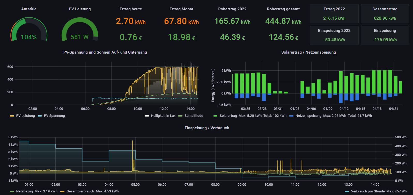Click the Autarkie gauge reading 104%

(29, 37)
